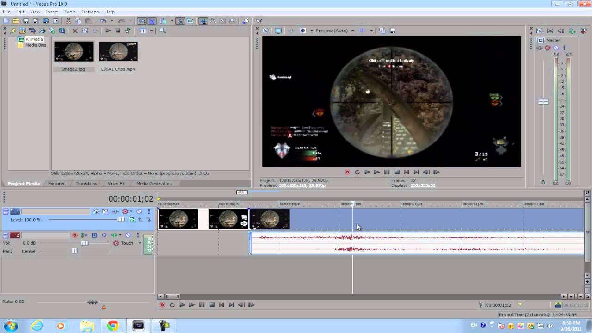Select the Envelope Edit tool
This screenshot has width=592, height=333.
[x=213, y=21]
